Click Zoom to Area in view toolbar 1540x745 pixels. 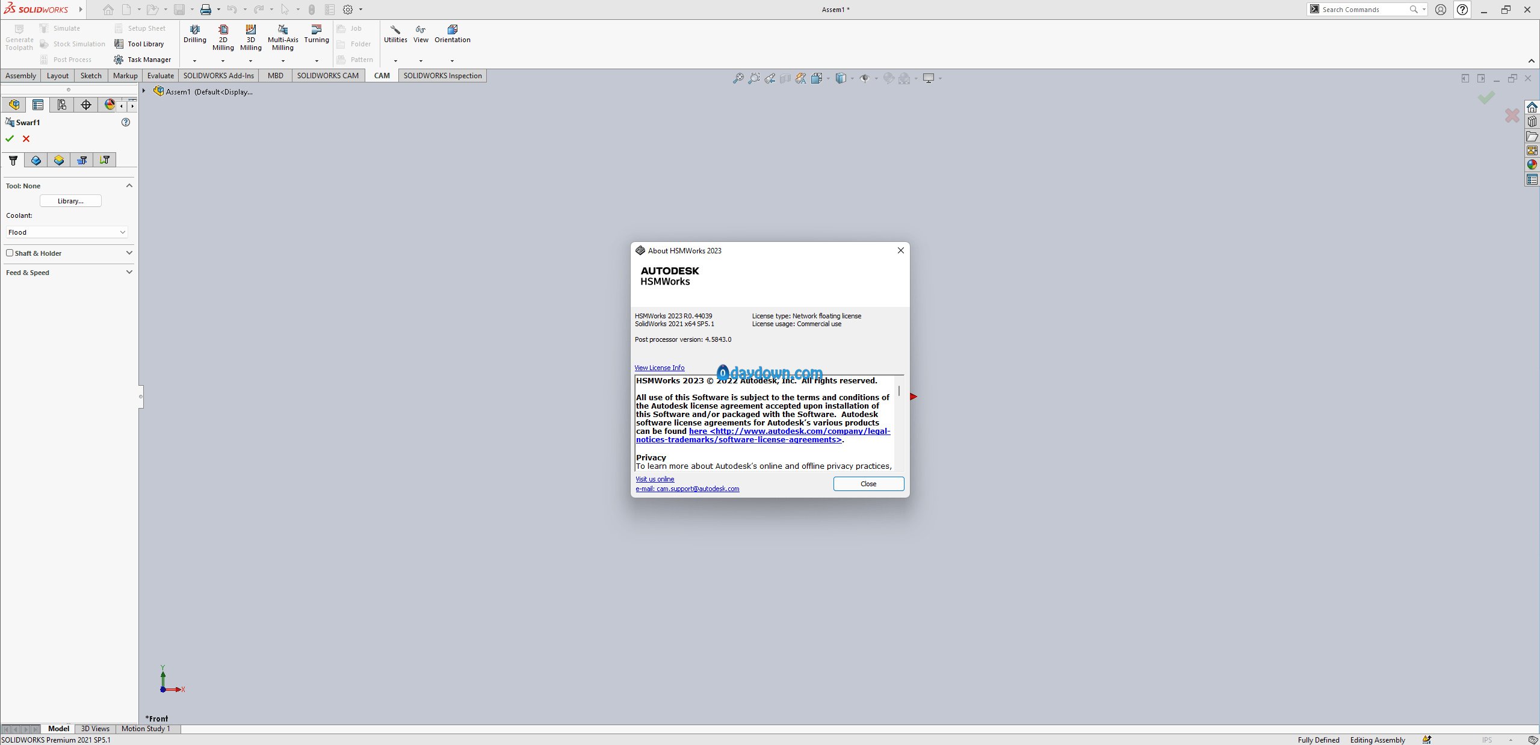pos(754,78)
